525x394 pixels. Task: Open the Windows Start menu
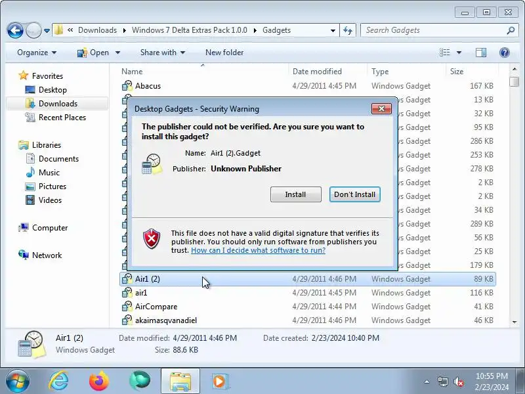(x=18, y=382)
